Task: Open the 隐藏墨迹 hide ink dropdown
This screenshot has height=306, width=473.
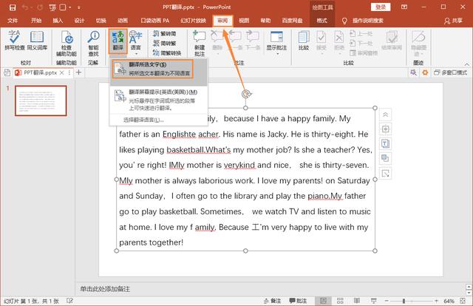Action: tap(418, 43)
